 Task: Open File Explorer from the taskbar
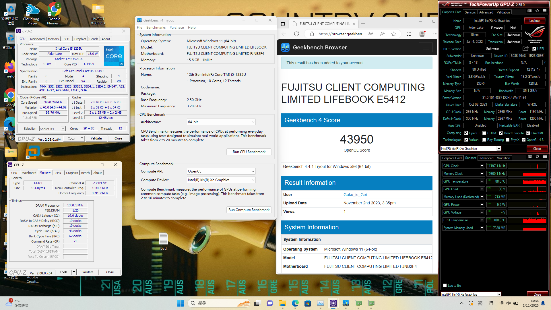283,303
